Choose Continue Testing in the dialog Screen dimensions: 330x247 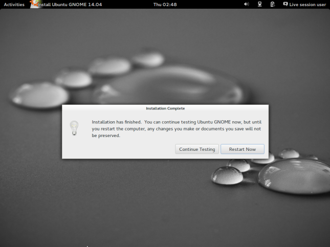pos(197,149)
